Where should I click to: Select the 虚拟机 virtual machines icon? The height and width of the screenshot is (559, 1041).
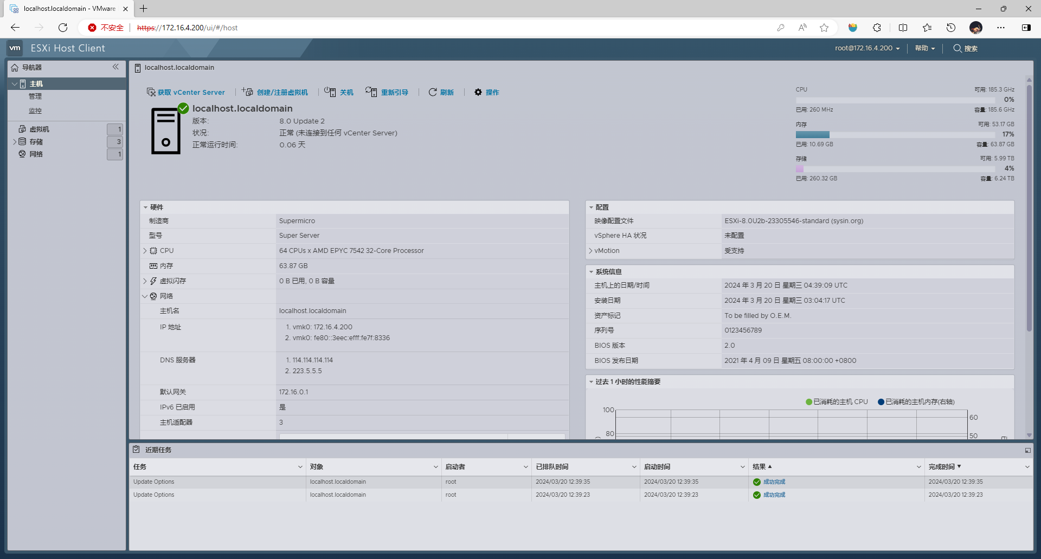[22, 129]
